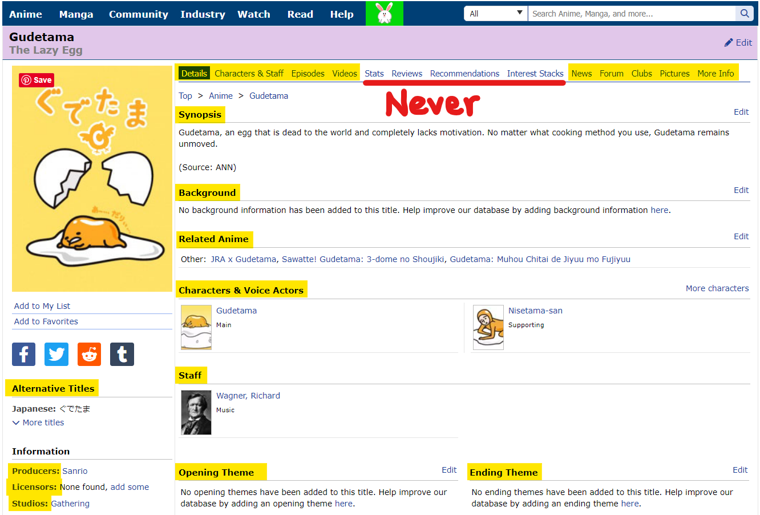The image size is (760, 515).
Task: Open the Community menu
Action: click(139, 14)
